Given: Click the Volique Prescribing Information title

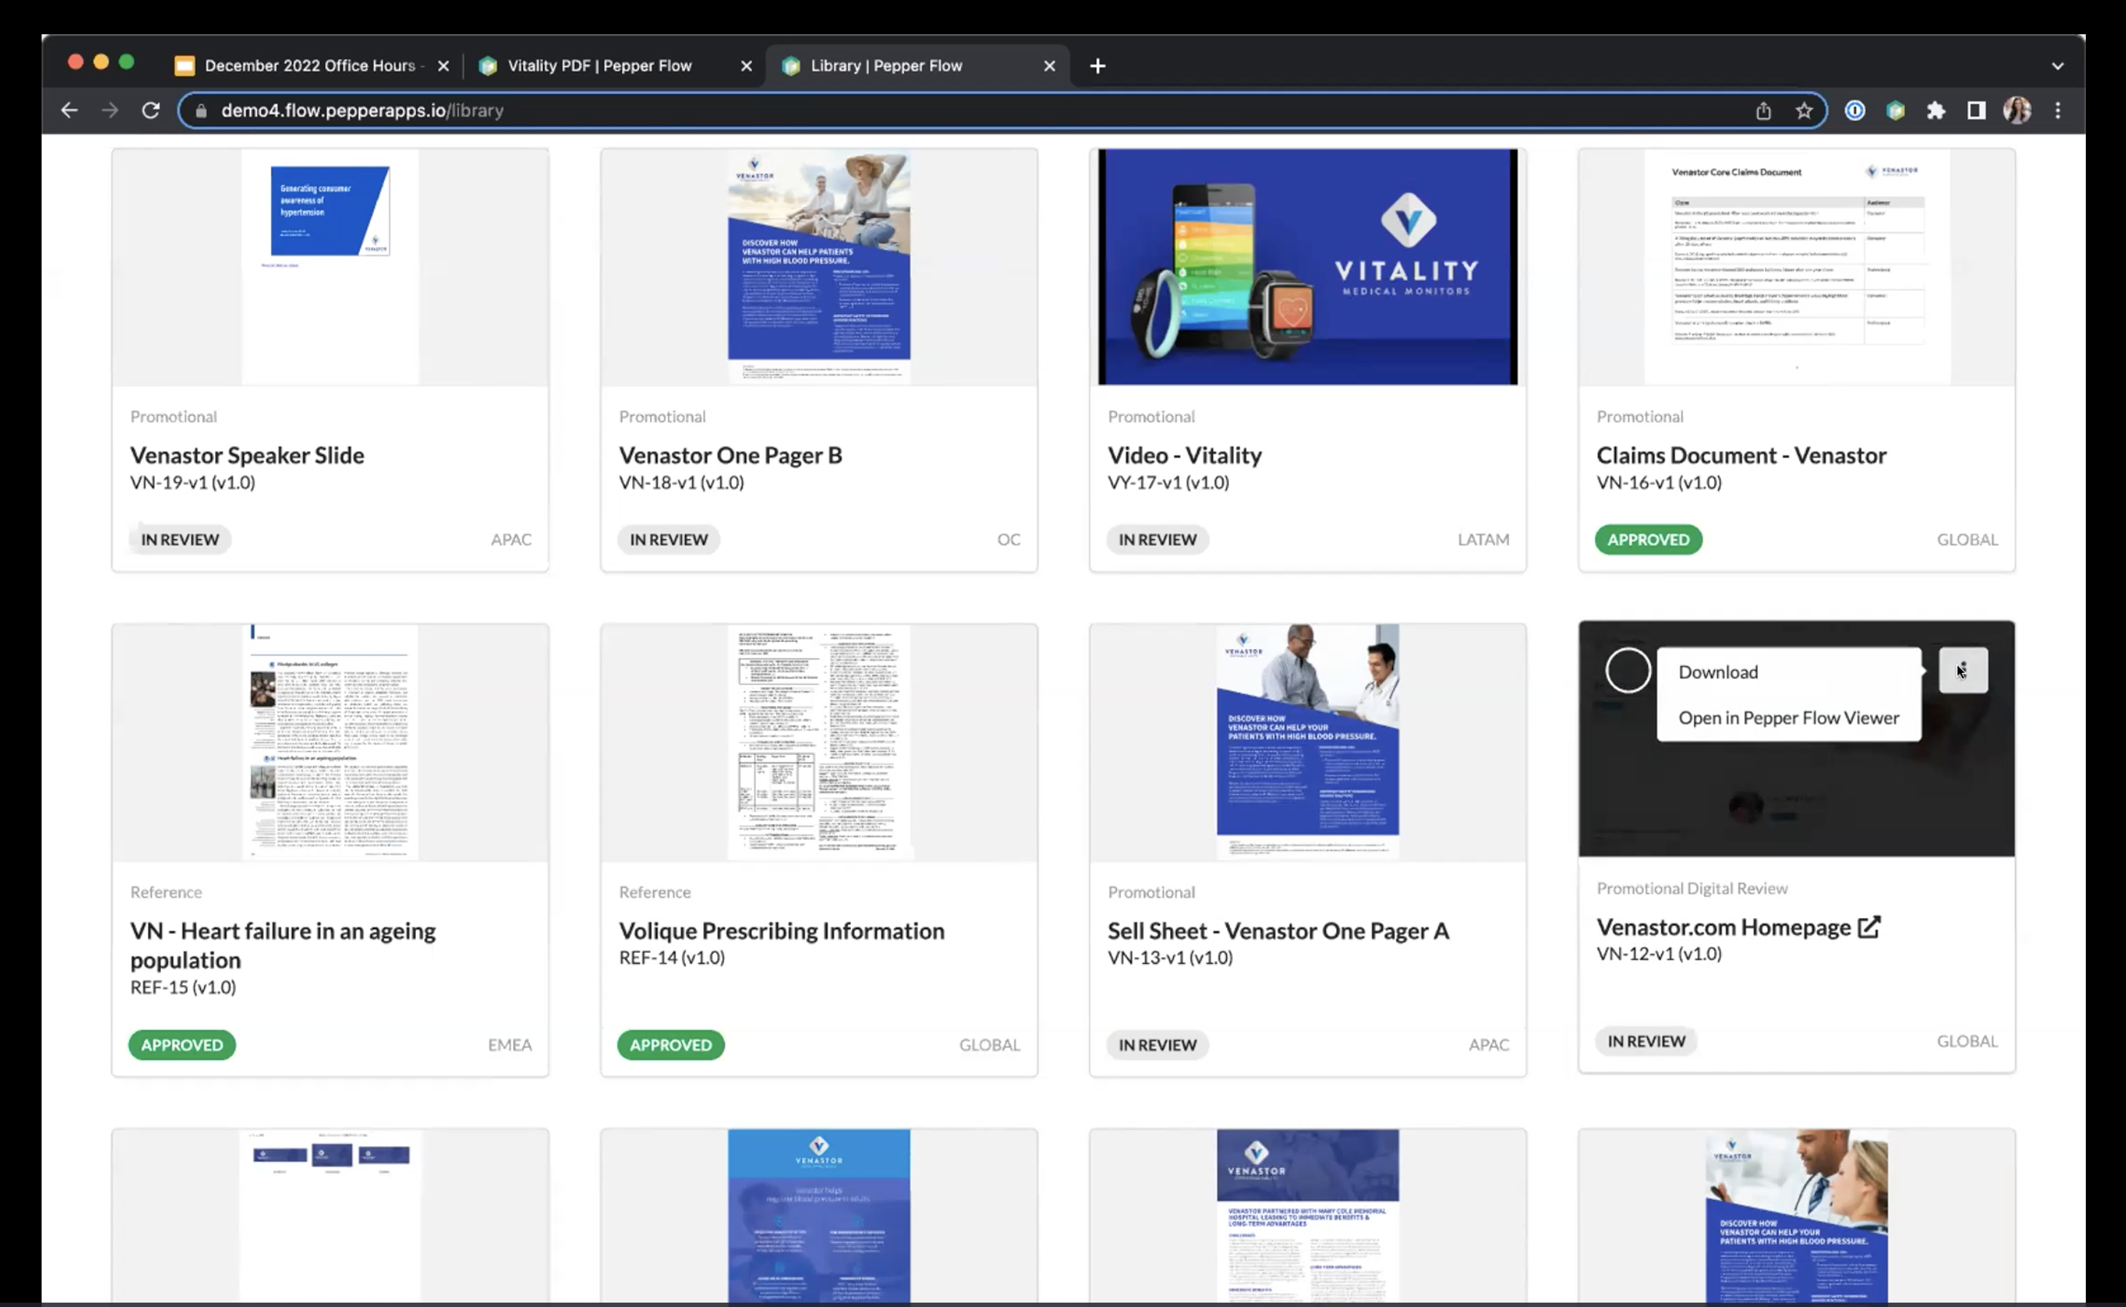Looking at the screenshot, I should [x=781, y=931].
